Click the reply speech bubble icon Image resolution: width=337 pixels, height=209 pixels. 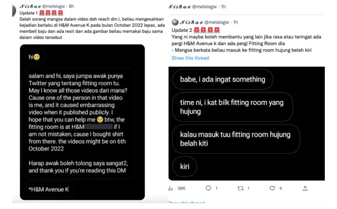208,188
